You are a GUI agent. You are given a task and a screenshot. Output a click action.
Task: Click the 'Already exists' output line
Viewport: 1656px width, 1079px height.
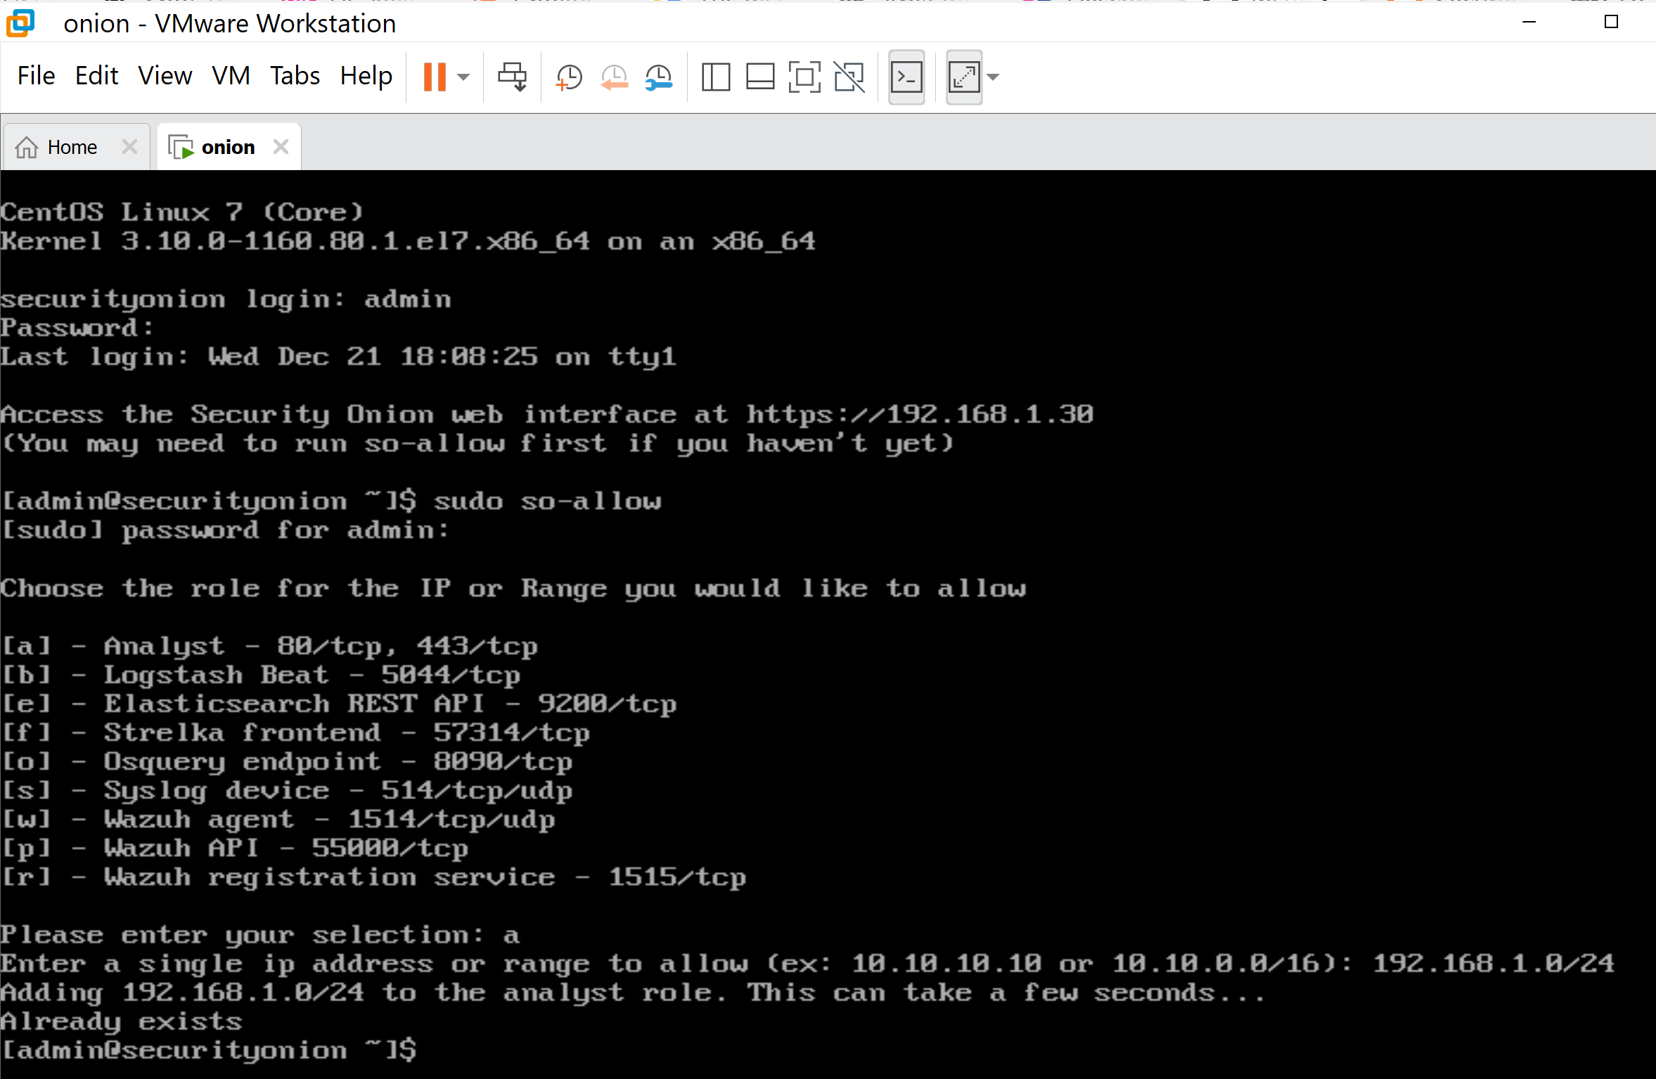click(x=121, y=1021)
